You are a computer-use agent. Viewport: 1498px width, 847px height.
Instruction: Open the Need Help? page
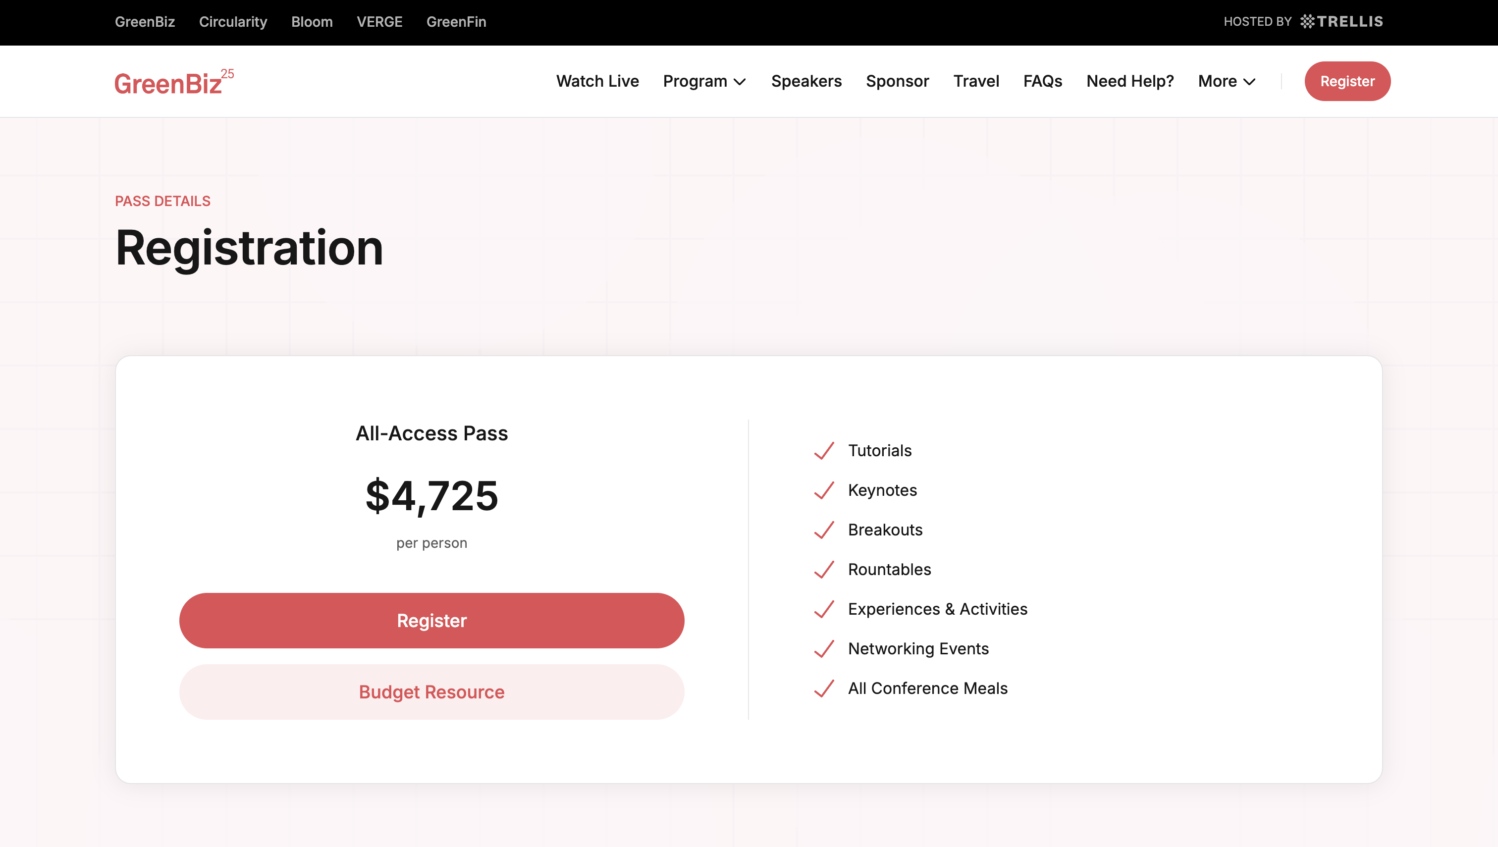click(1130, 81)
